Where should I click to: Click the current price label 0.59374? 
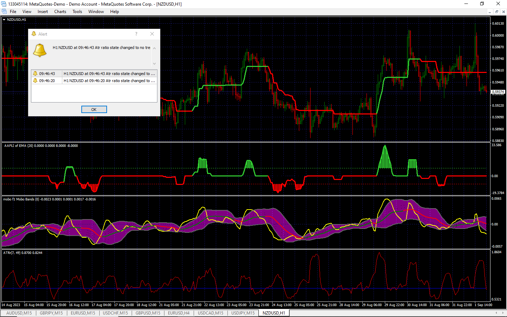click(498, 92)
